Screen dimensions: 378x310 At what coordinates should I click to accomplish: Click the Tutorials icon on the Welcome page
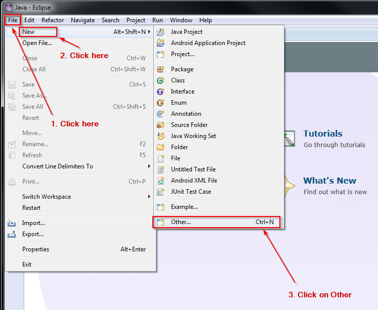tap(290, 139)
